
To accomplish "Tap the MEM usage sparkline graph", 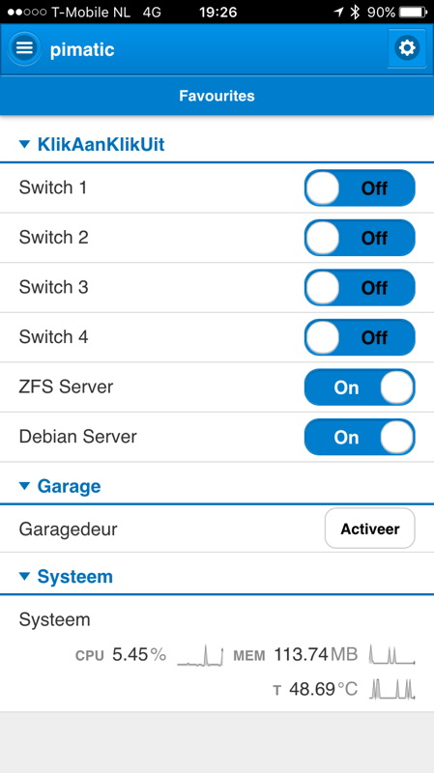I will [x=392, y=655].
